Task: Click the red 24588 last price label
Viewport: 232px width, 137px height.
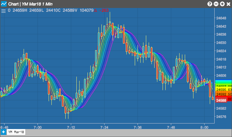Action: click(x=221, y=100)
